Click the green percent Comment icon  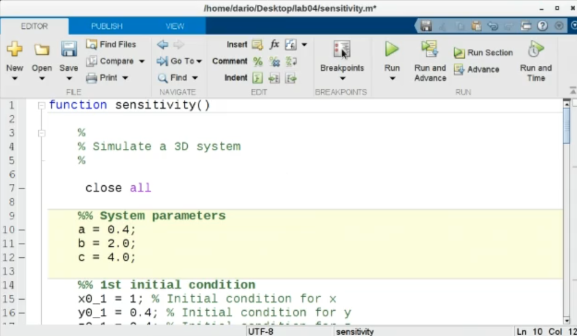[x=258, y=61]
